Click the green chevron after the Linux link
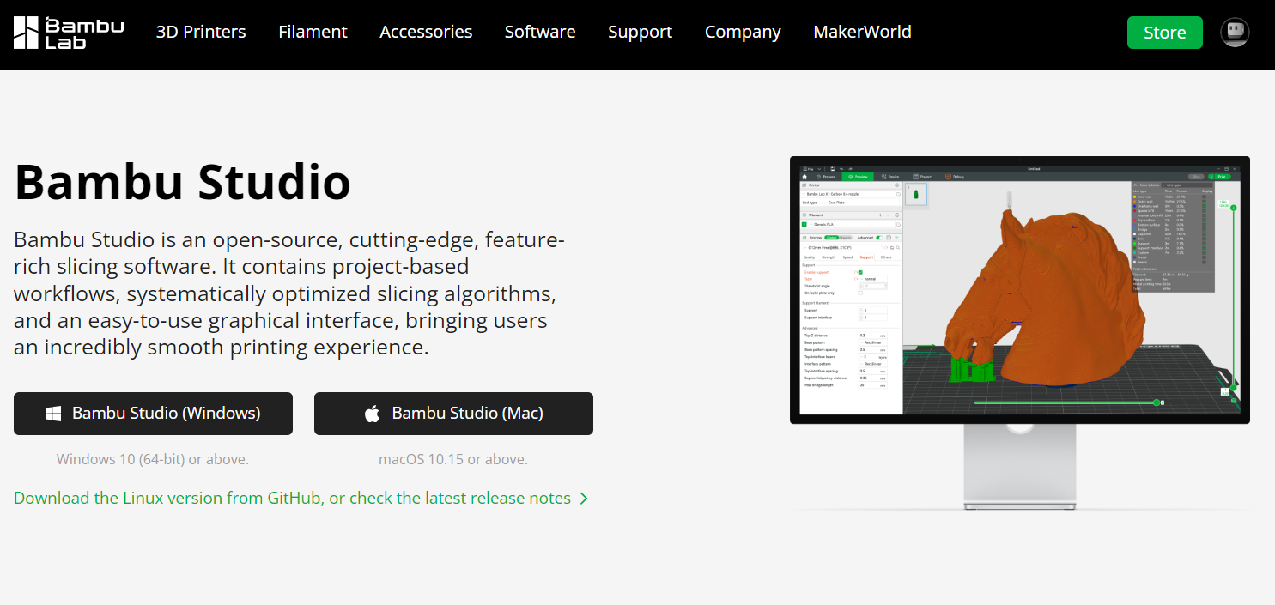 pos(584,499)
